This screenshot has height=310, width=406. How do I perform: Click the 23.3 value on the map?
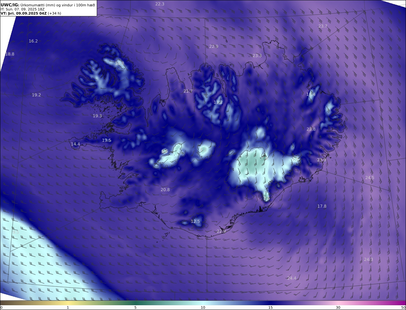coord(257,56)
